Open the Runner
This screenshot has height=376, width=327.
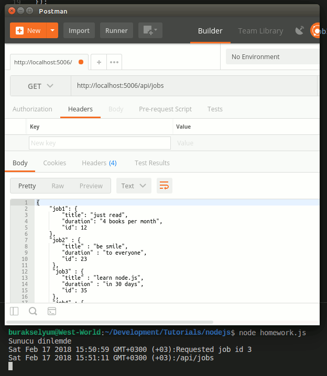116,30
